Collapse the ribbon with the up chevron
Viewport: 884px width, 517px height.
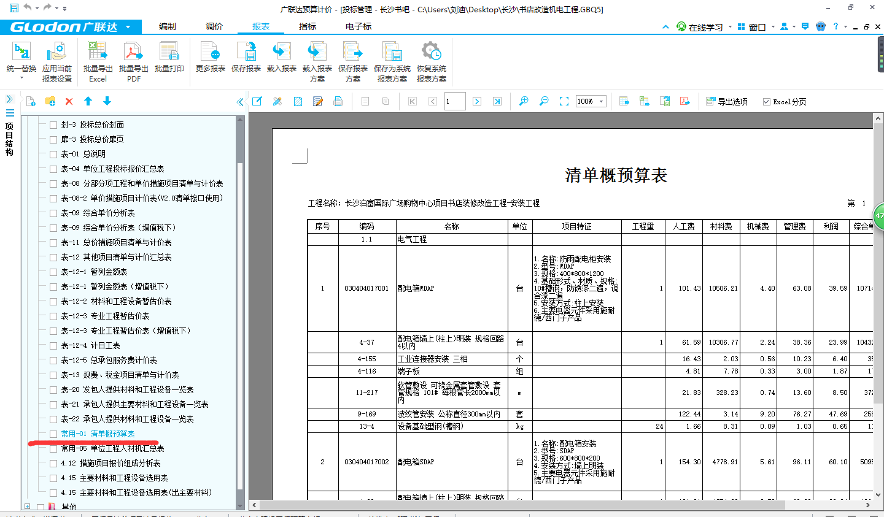click(x=665, y=27)
